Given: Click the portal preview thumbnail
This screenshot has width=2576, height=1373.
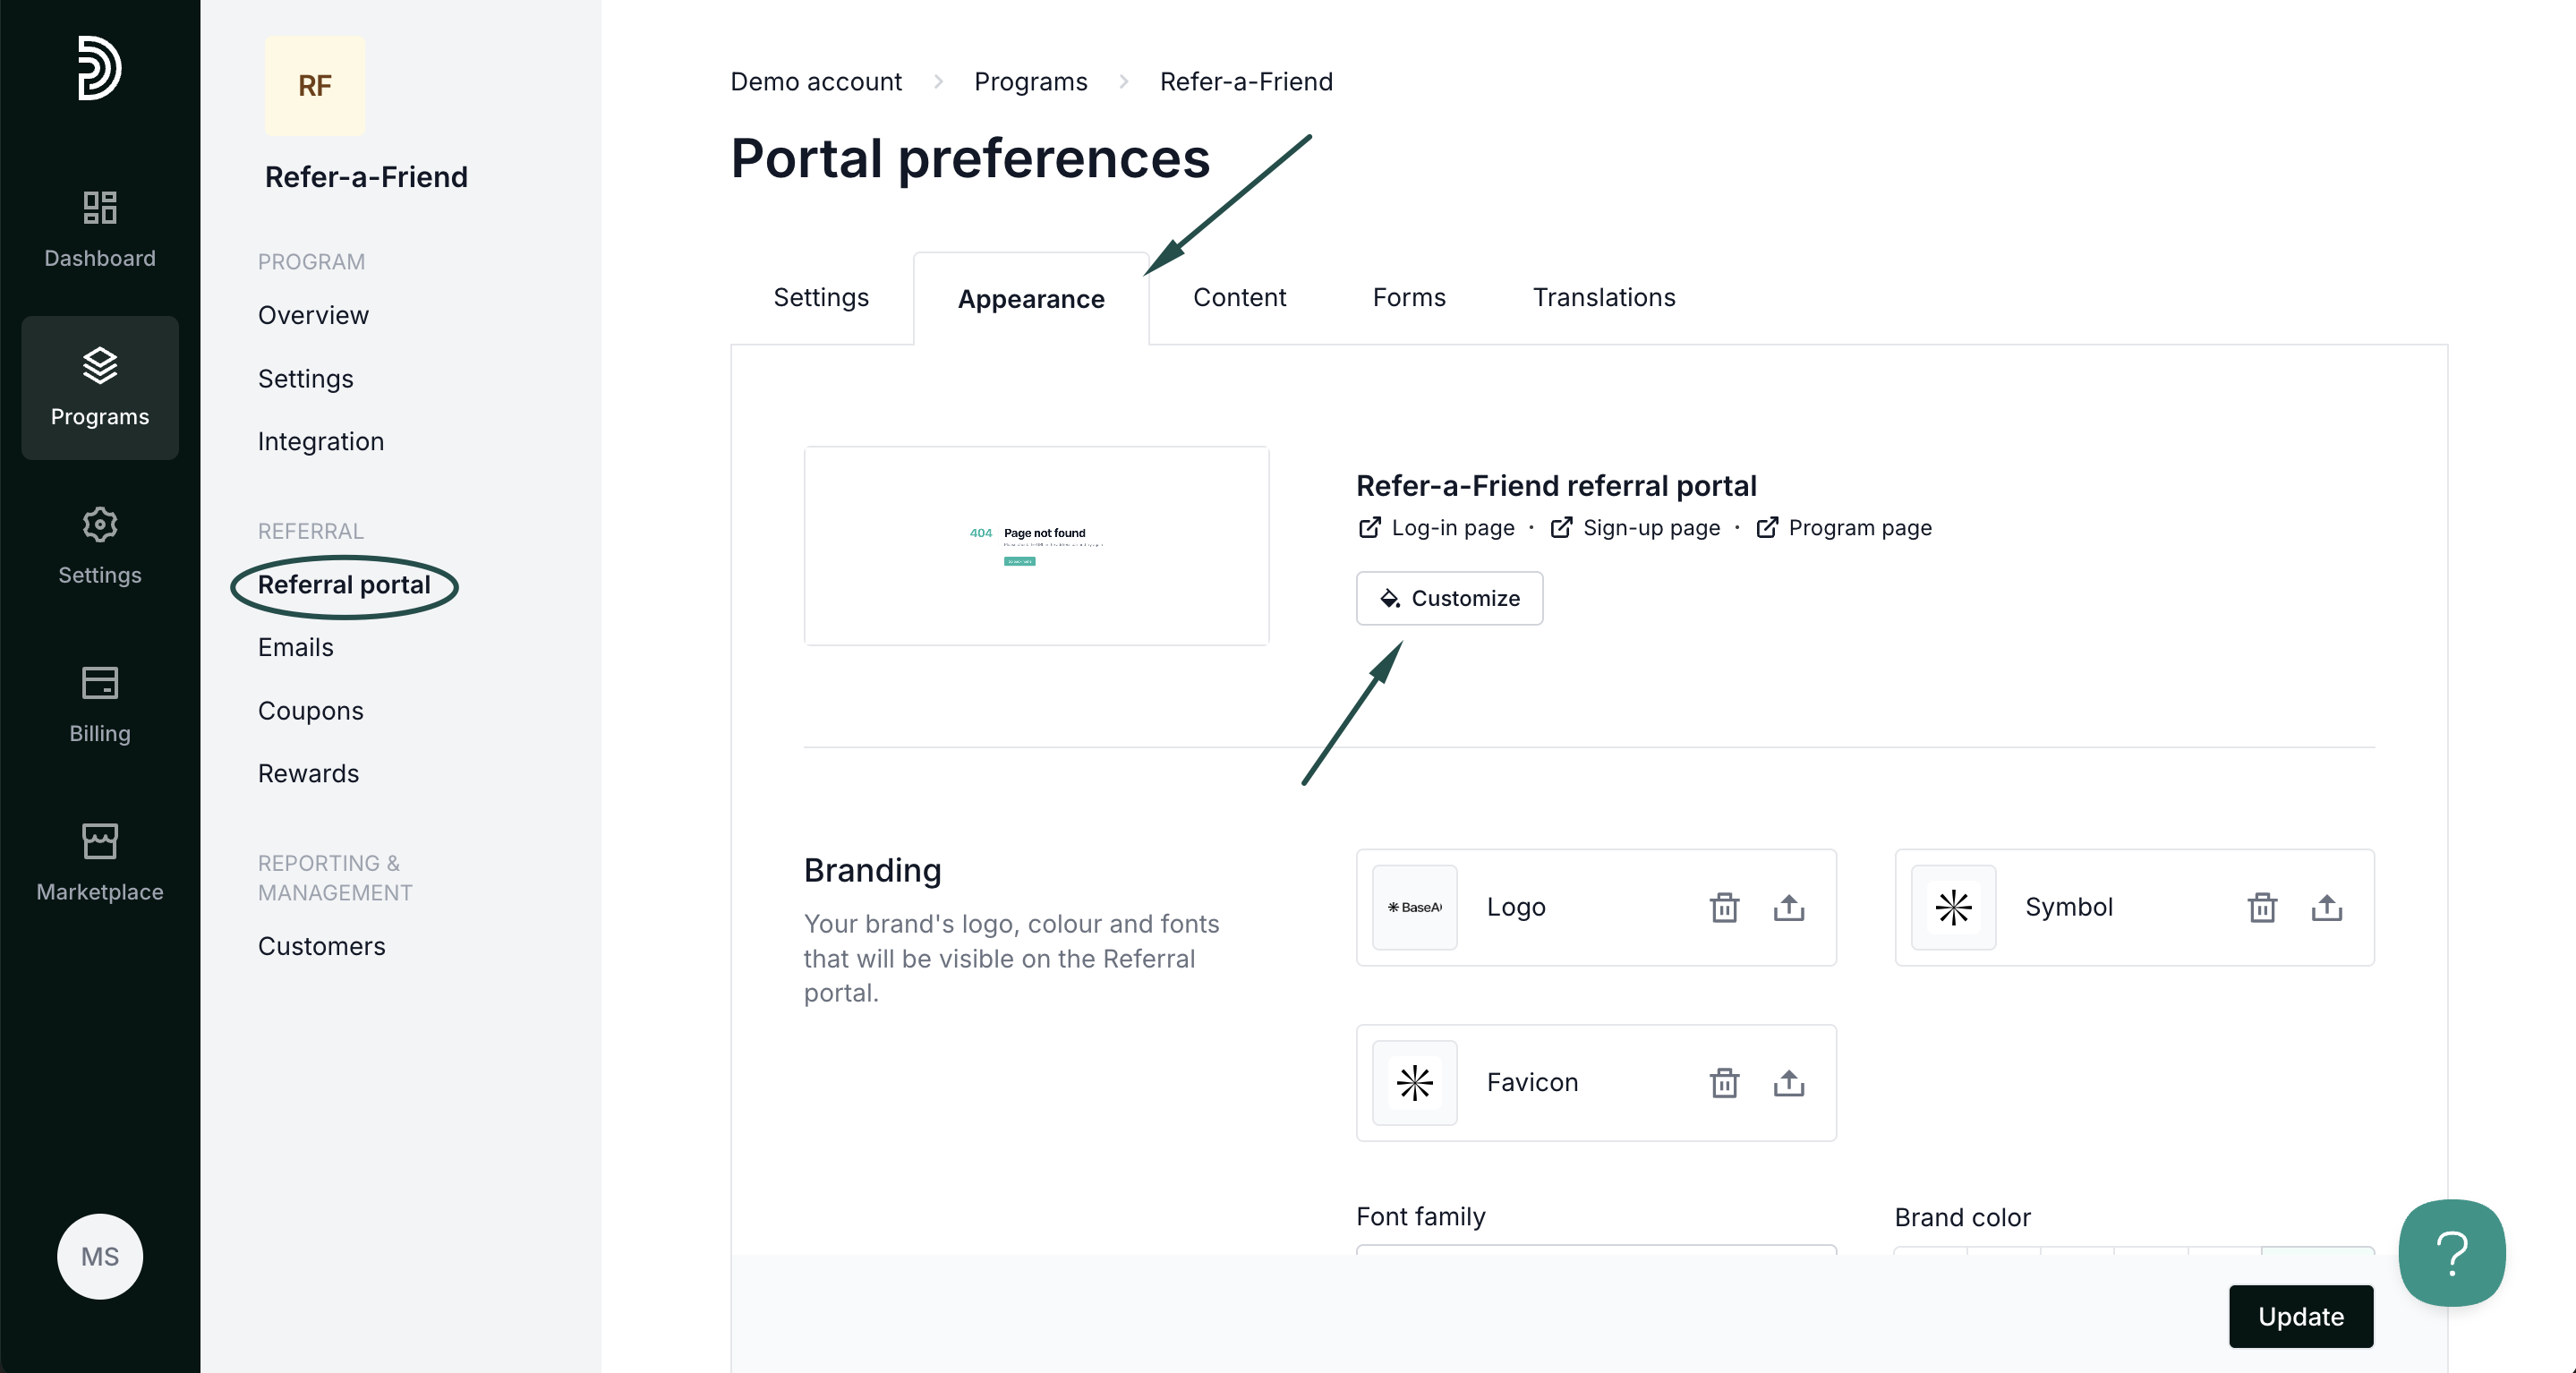Looking at the screenshot, I should (x=1037, y=546).
